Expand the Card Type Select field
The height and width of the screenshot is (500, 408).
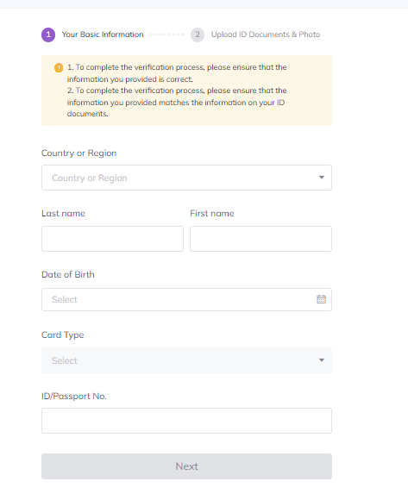pos(186,360)
